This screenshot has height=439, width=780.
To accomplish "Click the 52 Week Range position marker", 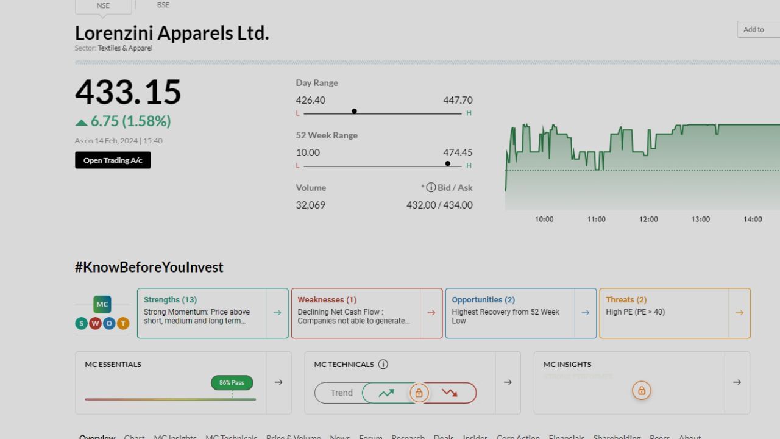I will coord(448,163).
